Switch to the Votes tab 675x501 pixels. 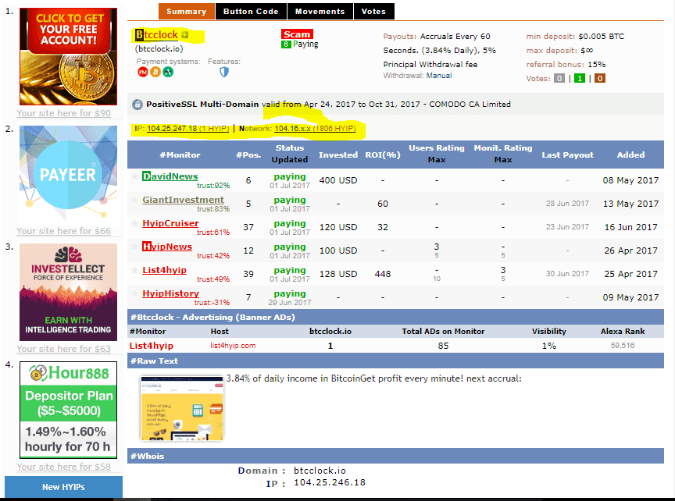373,11
